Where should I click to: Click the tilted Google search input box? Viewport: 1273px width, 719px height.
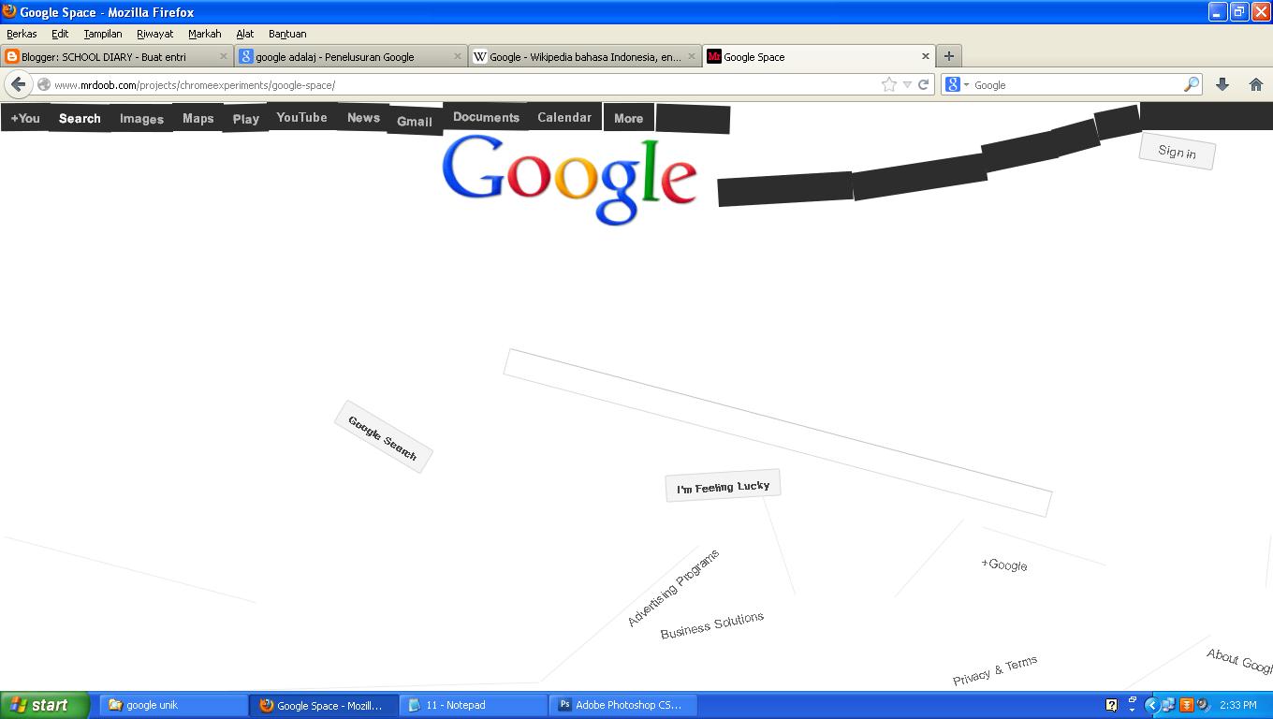point(778,433)
